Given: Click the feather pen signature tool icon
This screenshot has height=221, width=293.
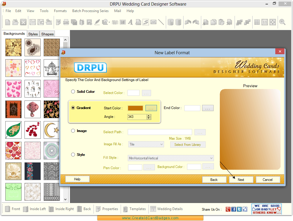Looking at the screenshot, I should click(97, 22).
